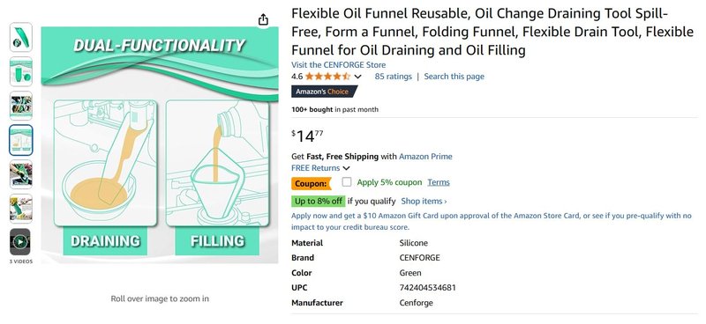Click the main dual-functionality product image
This screenshot has height=324, width=706.
tap(160, 144)
